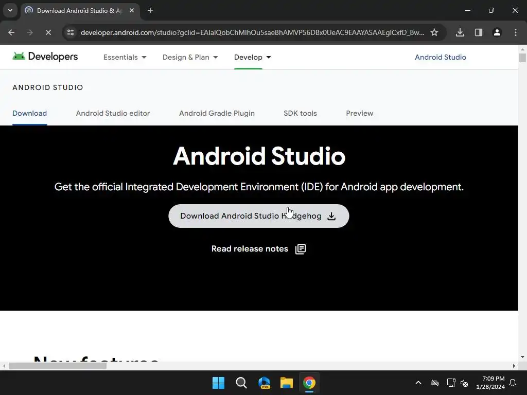Open Chrome downloads icon
Screen dimensions: 527x395
tap(460, 32)
